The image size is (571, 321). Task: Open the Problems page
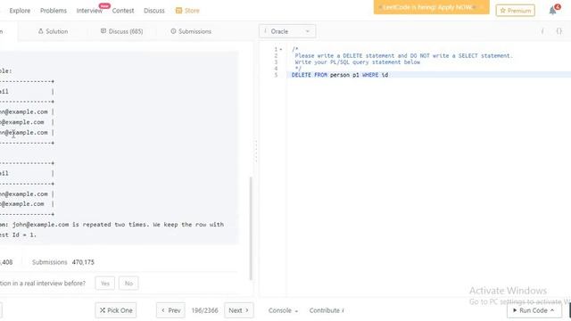[54, 11]
